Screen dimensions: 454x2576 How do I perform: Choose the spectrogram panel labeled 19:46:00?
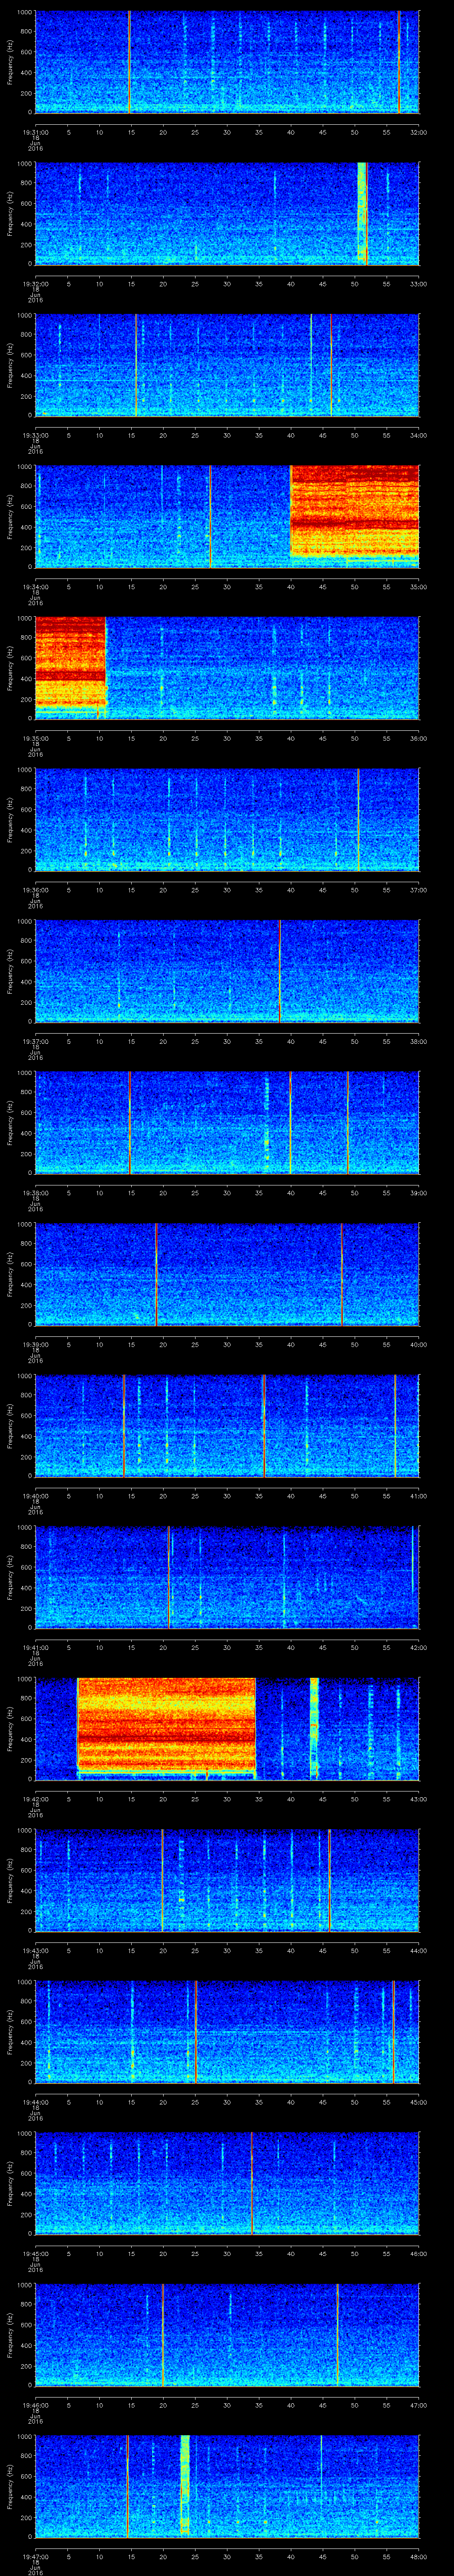coord(227,2336)
